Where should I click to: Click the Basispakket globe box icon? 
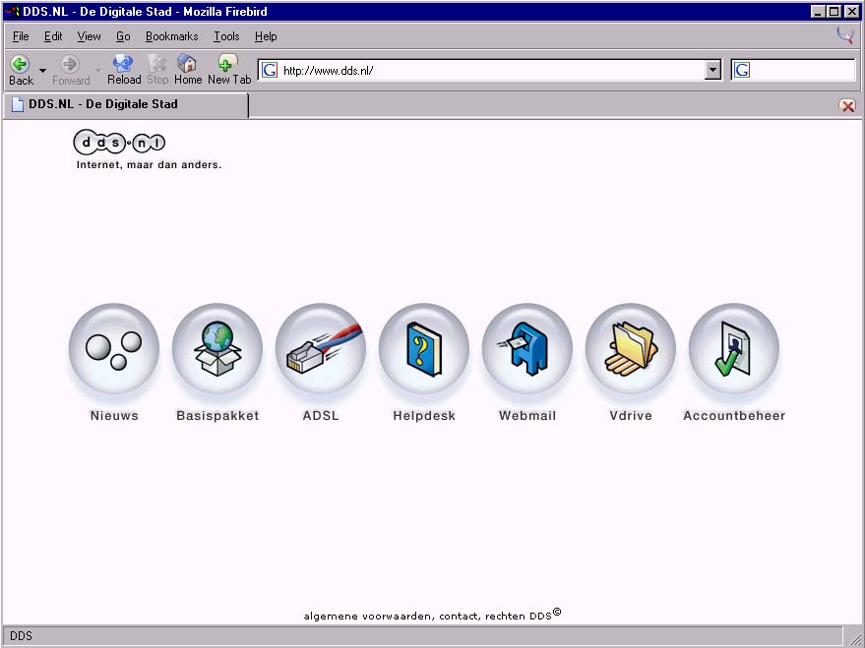pyautogui.click(x=217, y=349)
